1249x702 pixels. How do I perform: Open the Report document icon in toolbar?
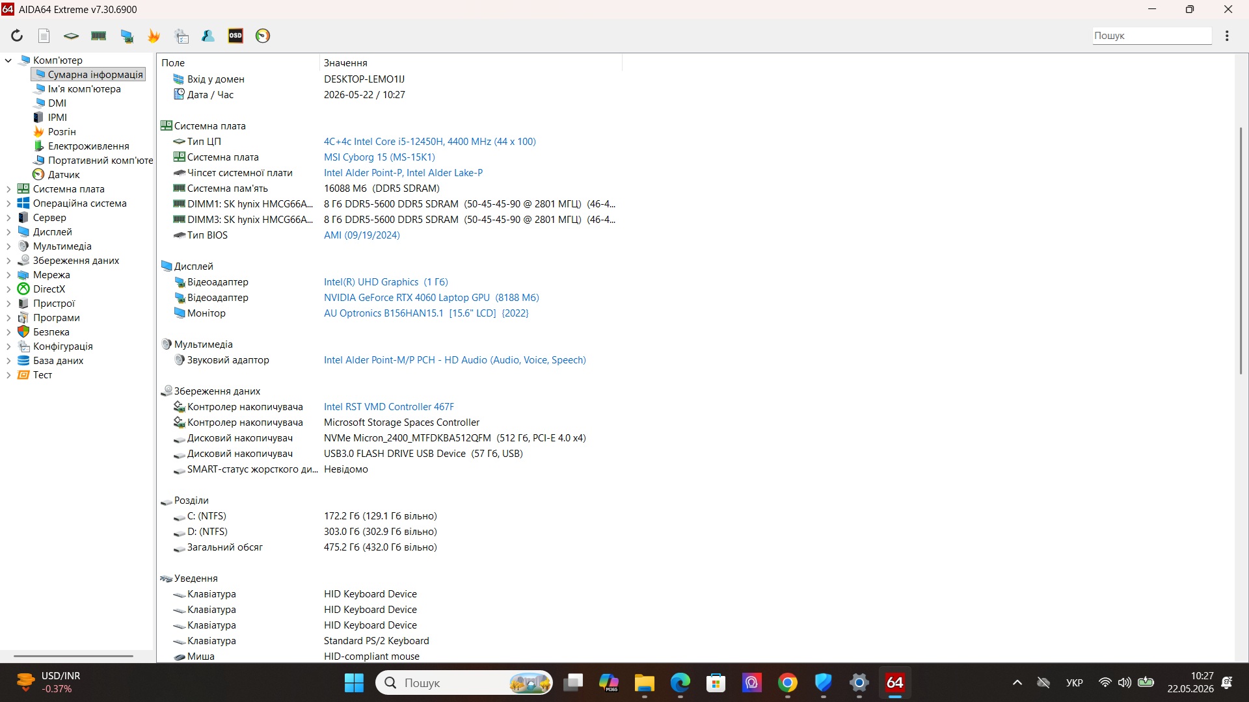pos(44,36)
